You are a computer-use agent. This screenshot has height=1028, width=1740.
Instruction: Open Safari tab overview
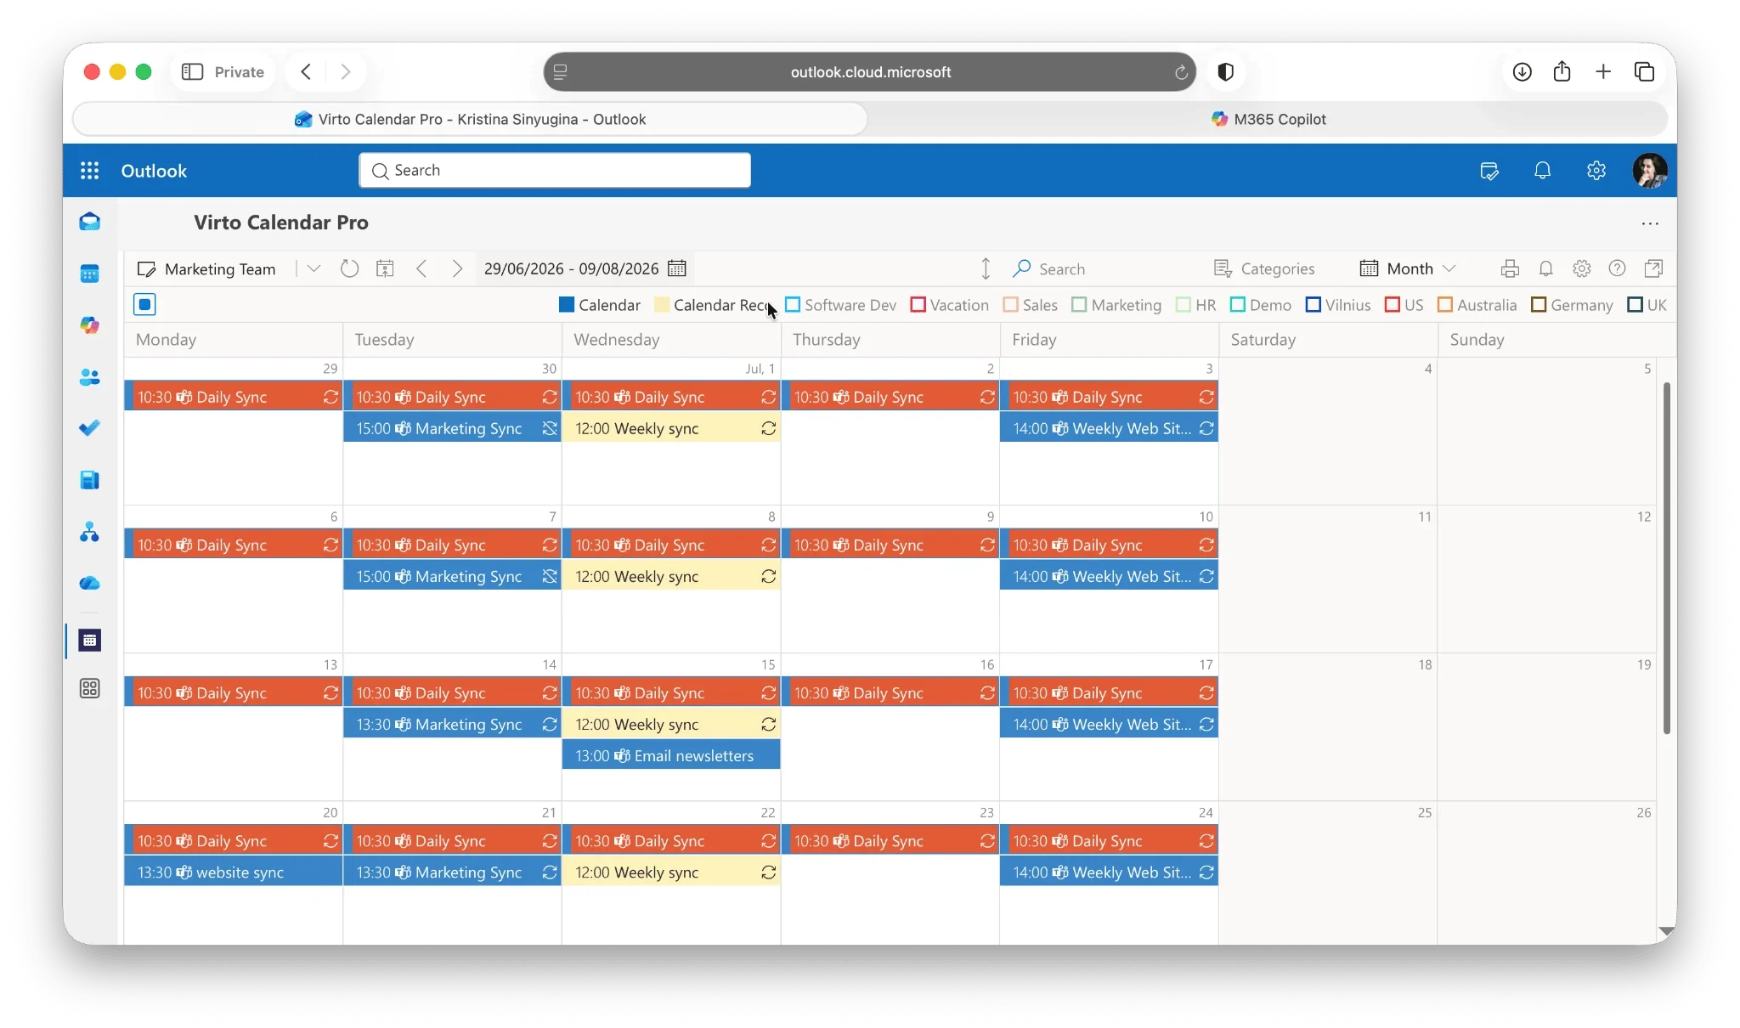tap(1644, 71)
